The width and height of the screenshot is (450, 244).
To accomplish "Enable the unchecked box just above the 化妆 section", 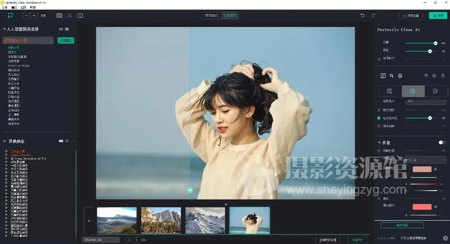I will click(x=379, y=126).
